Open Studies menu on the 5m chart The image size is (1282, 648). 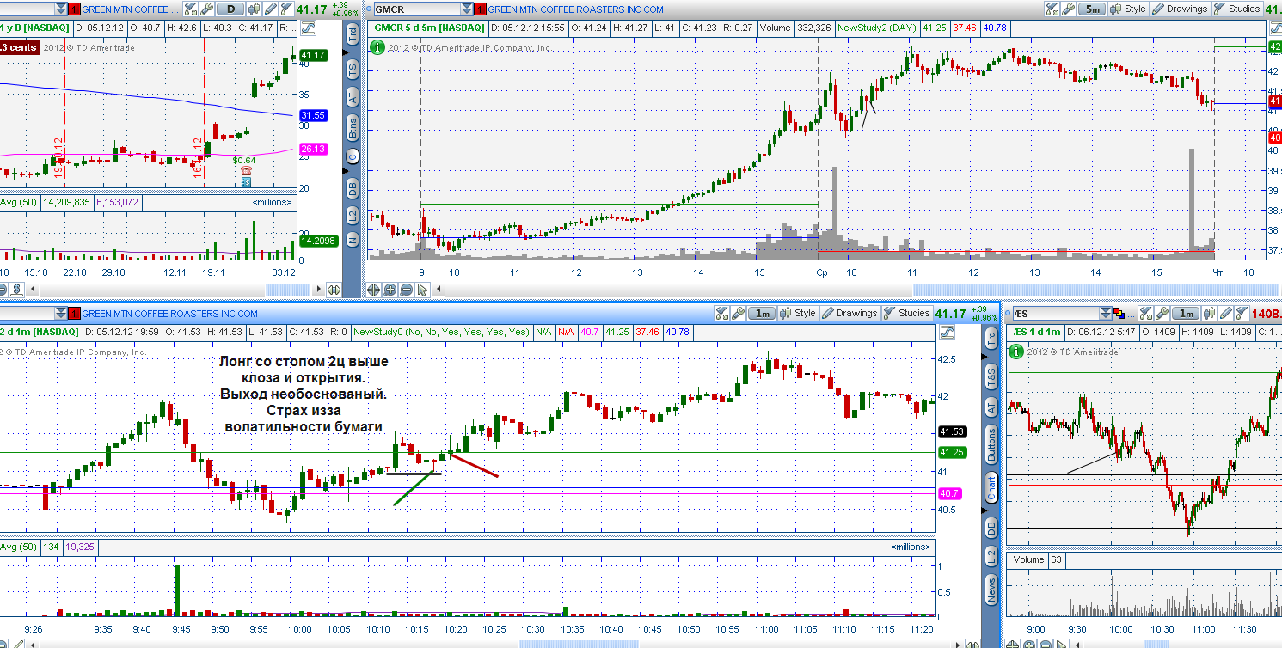pos(1237,9)
